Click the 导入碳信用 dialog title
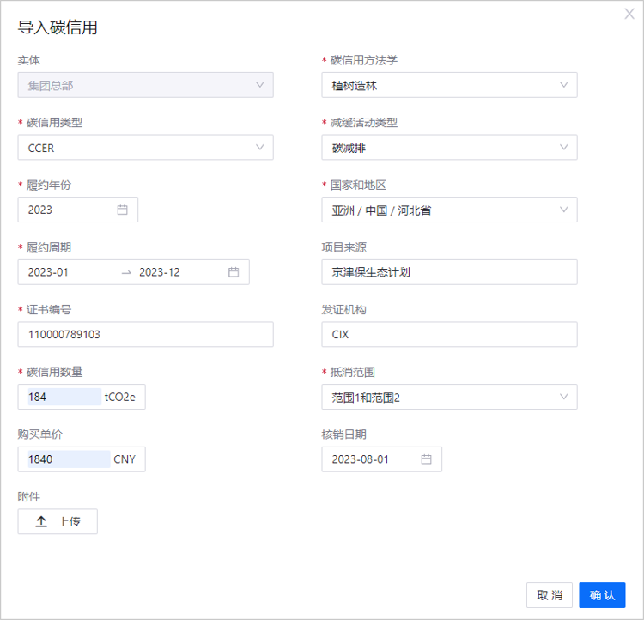644x620 pixels. tap(58, 27)
